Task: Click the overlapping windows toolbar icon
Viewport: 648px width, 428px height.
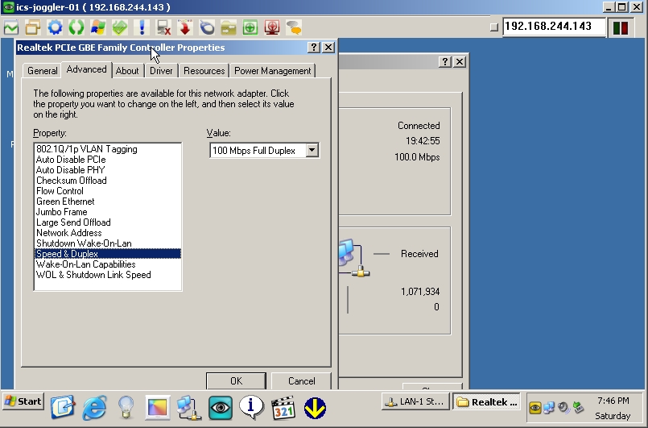Action: 33,27
